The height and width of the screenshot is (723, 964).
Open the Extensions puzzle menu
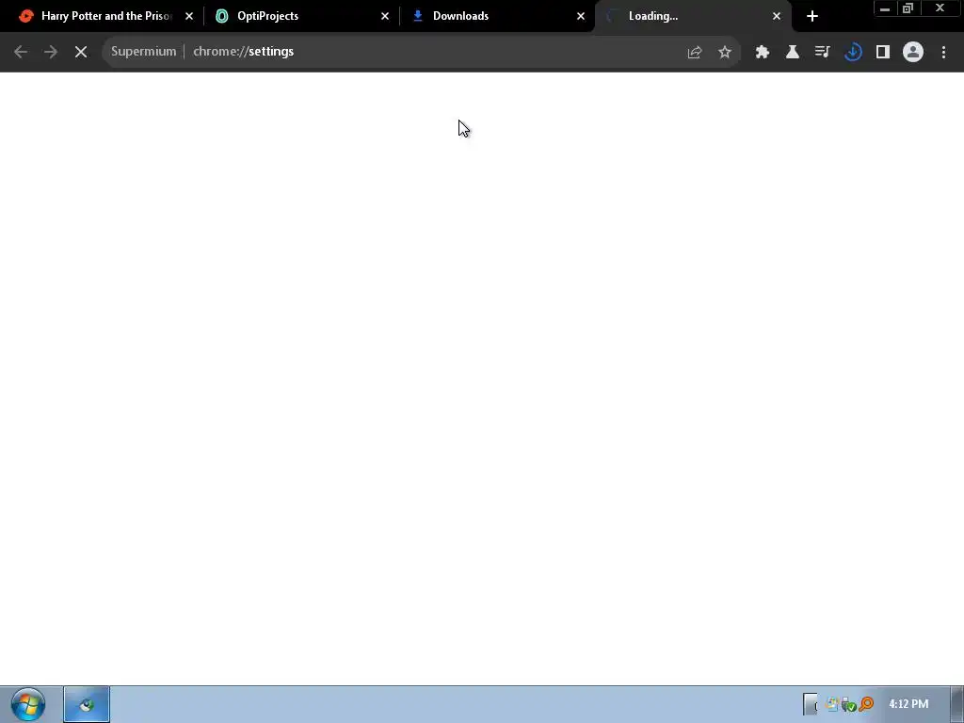763,53
